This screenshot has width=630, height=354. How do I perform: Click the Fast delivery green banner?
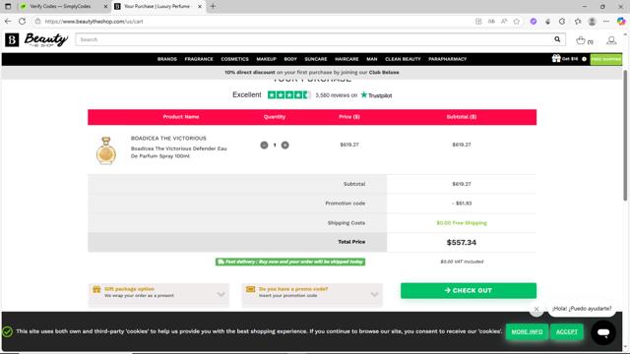tap(290, 262)
